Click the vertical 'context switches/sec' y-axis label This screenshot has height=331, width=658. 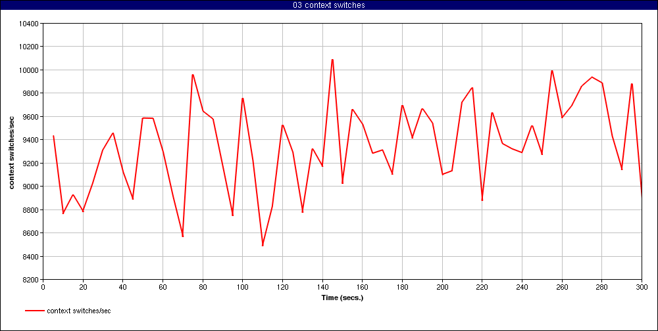click(12, 151)
